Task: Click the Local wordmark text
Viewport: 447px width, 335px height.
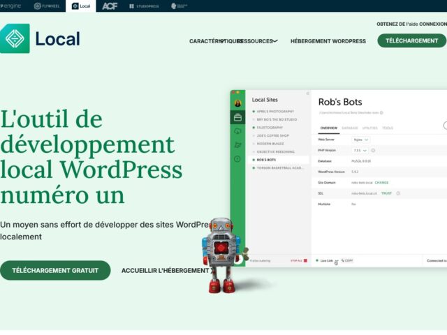Action: (x=57, y=39)
